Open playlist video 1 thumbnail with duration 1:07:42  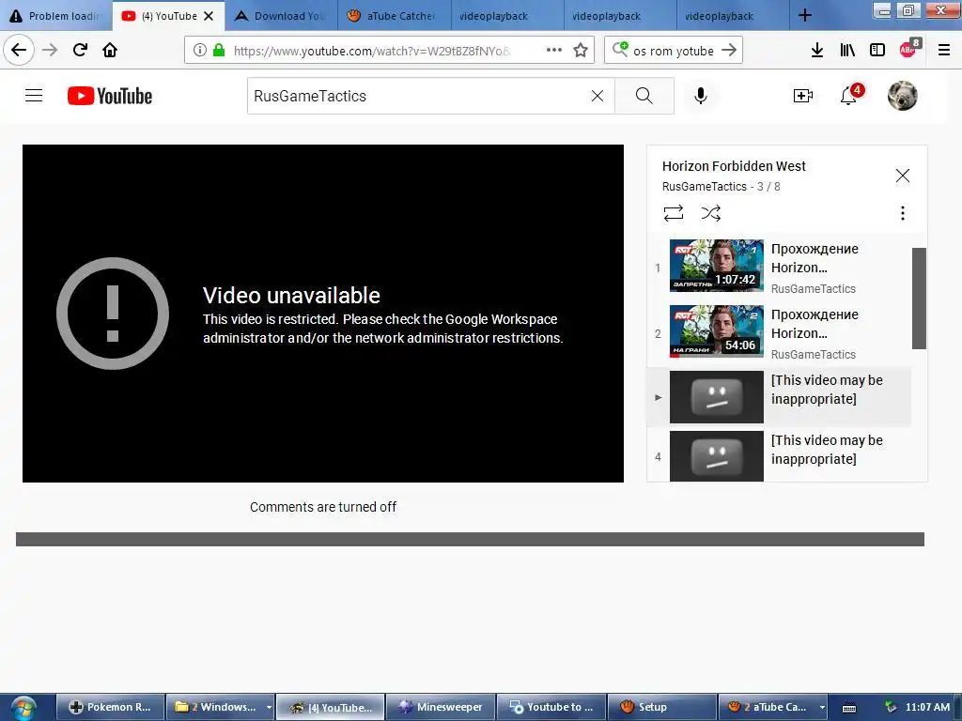tap(716, 266)
